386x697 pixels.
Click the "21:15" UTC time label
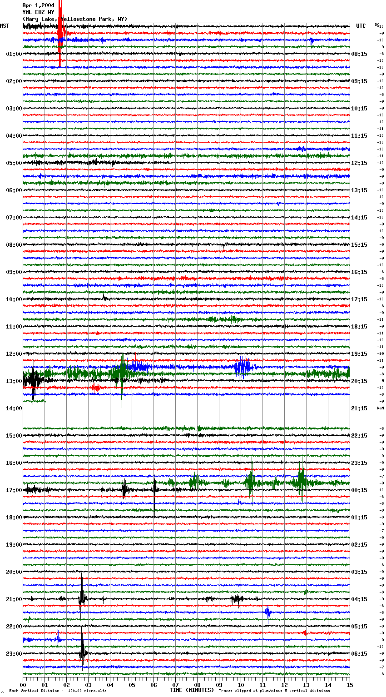pos(359,408)
